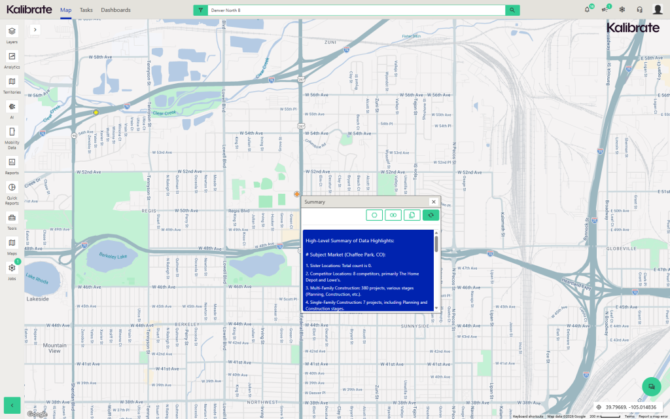Switch to the Dashboards tab
Screen dimensions: 670x419
click(x=116, y=10)
